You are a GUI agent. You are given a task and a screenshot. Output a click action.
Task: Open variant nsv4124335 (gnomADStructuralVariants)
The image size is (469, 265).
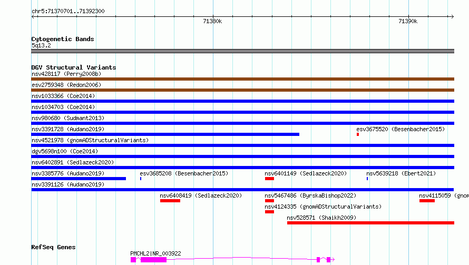pyautogui.click(x=323, y=207)
